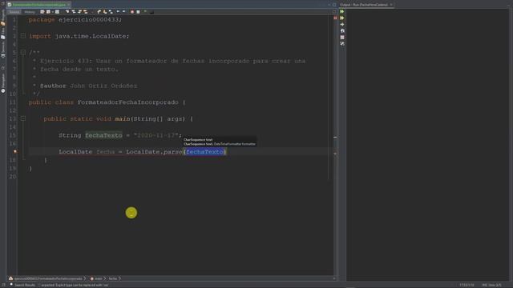The height and width of the screenshot is (288, 513).
Task: Click the arrow icon in Output sidebar
Action: point(342,25)
